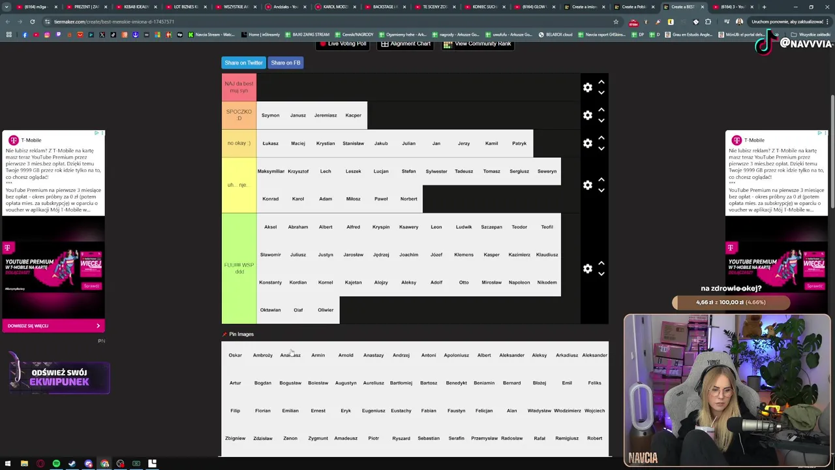Switch to the 'LOT BIZNES' browser tab
The width and height of the screenshot is (835, 470).
coord(186,7)
